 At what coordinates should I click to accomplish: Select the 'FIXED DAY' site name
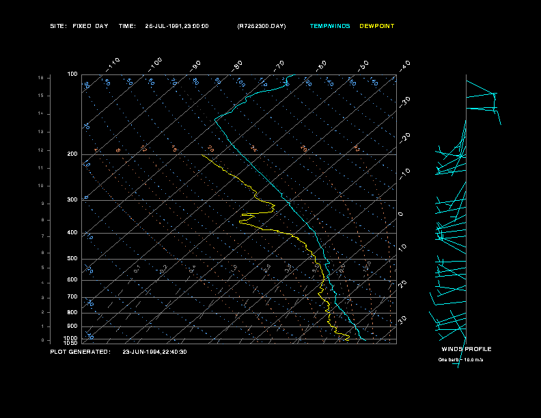pyautogui.click(x=90, y=26)
